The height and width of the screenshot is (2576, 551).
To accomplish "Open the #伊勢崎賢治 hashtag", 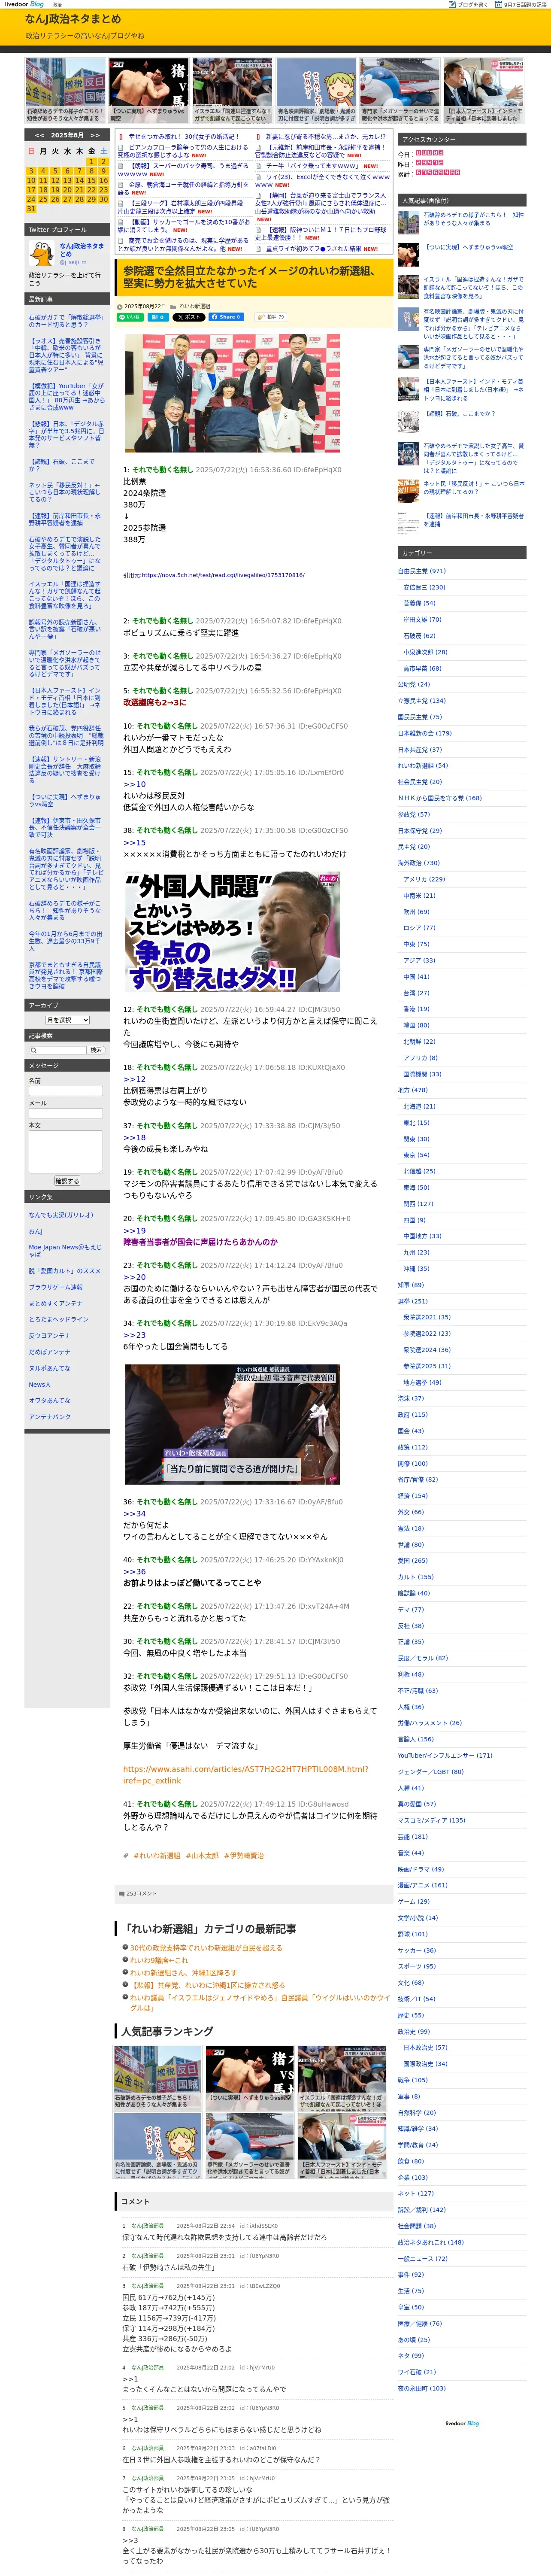I will [244, 1855].
